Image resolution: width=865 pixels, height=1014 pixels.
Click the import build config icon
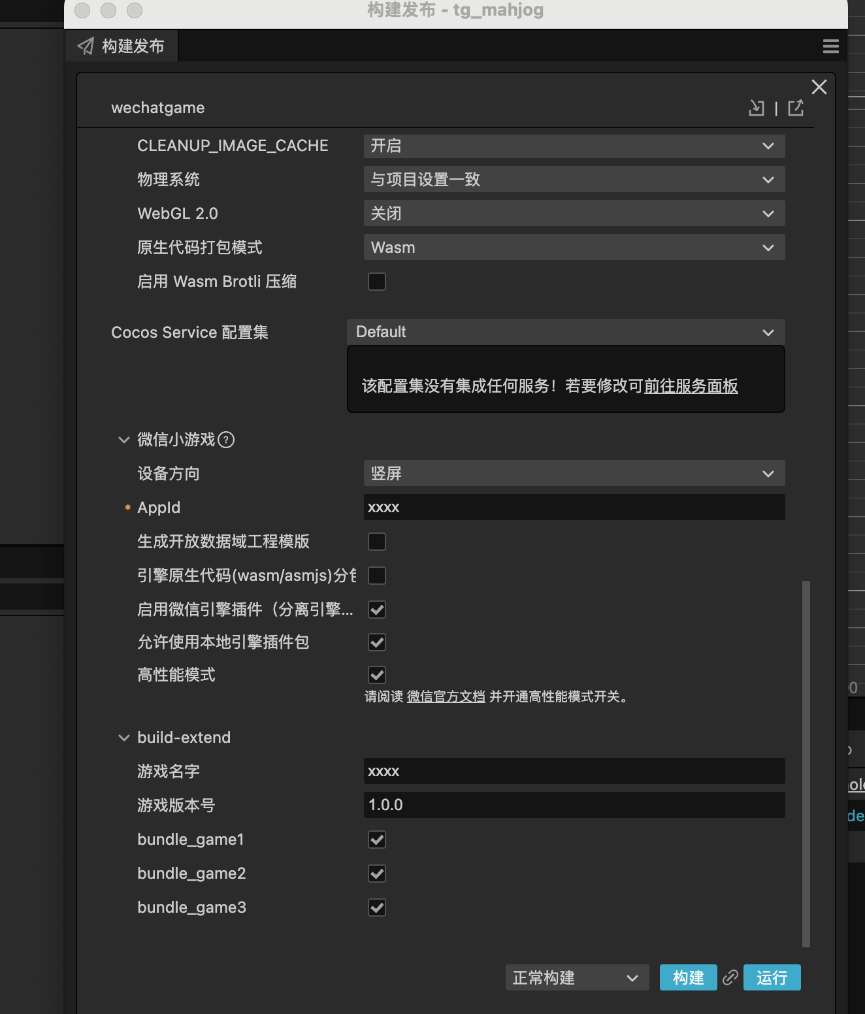(x=757, y=108)
